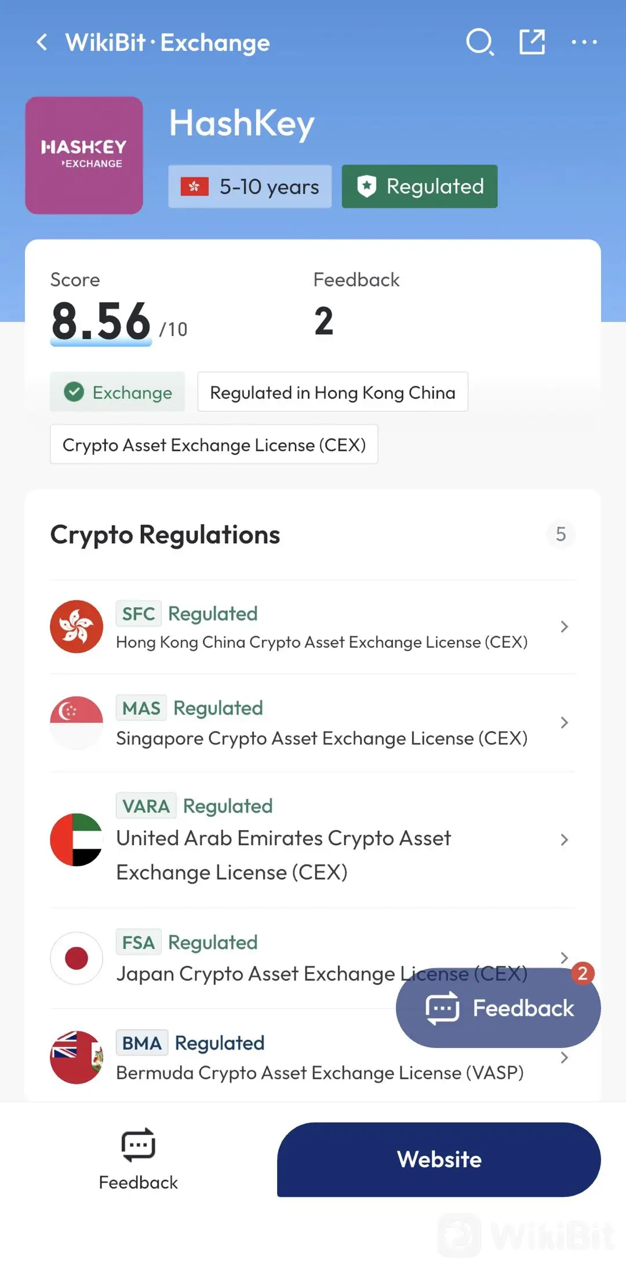Select Regulated in Hong Kong China tag

333,392
